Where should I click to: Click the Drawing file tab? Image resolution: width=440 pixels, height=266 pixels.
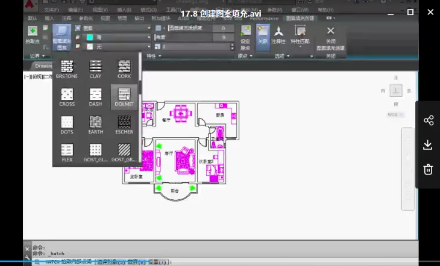click(43, 66)
